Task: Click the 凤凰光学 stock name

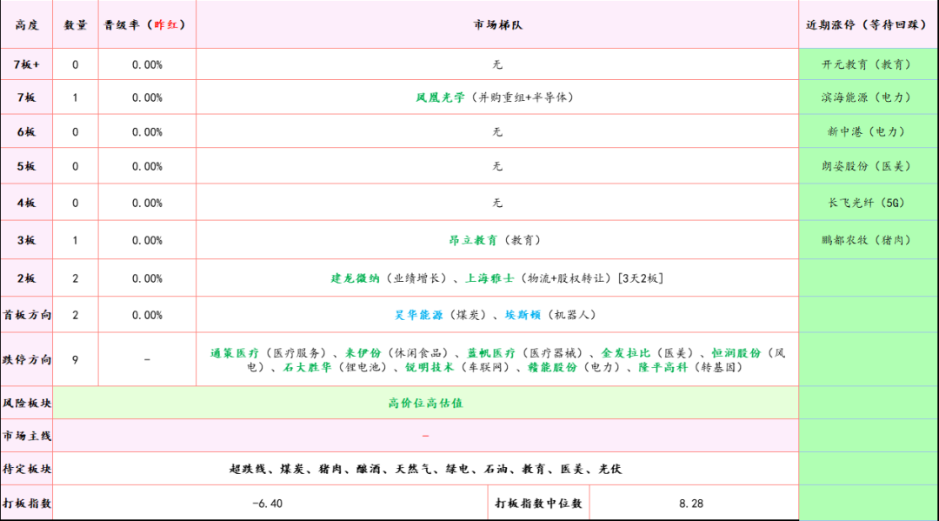Action: [440, 97]
